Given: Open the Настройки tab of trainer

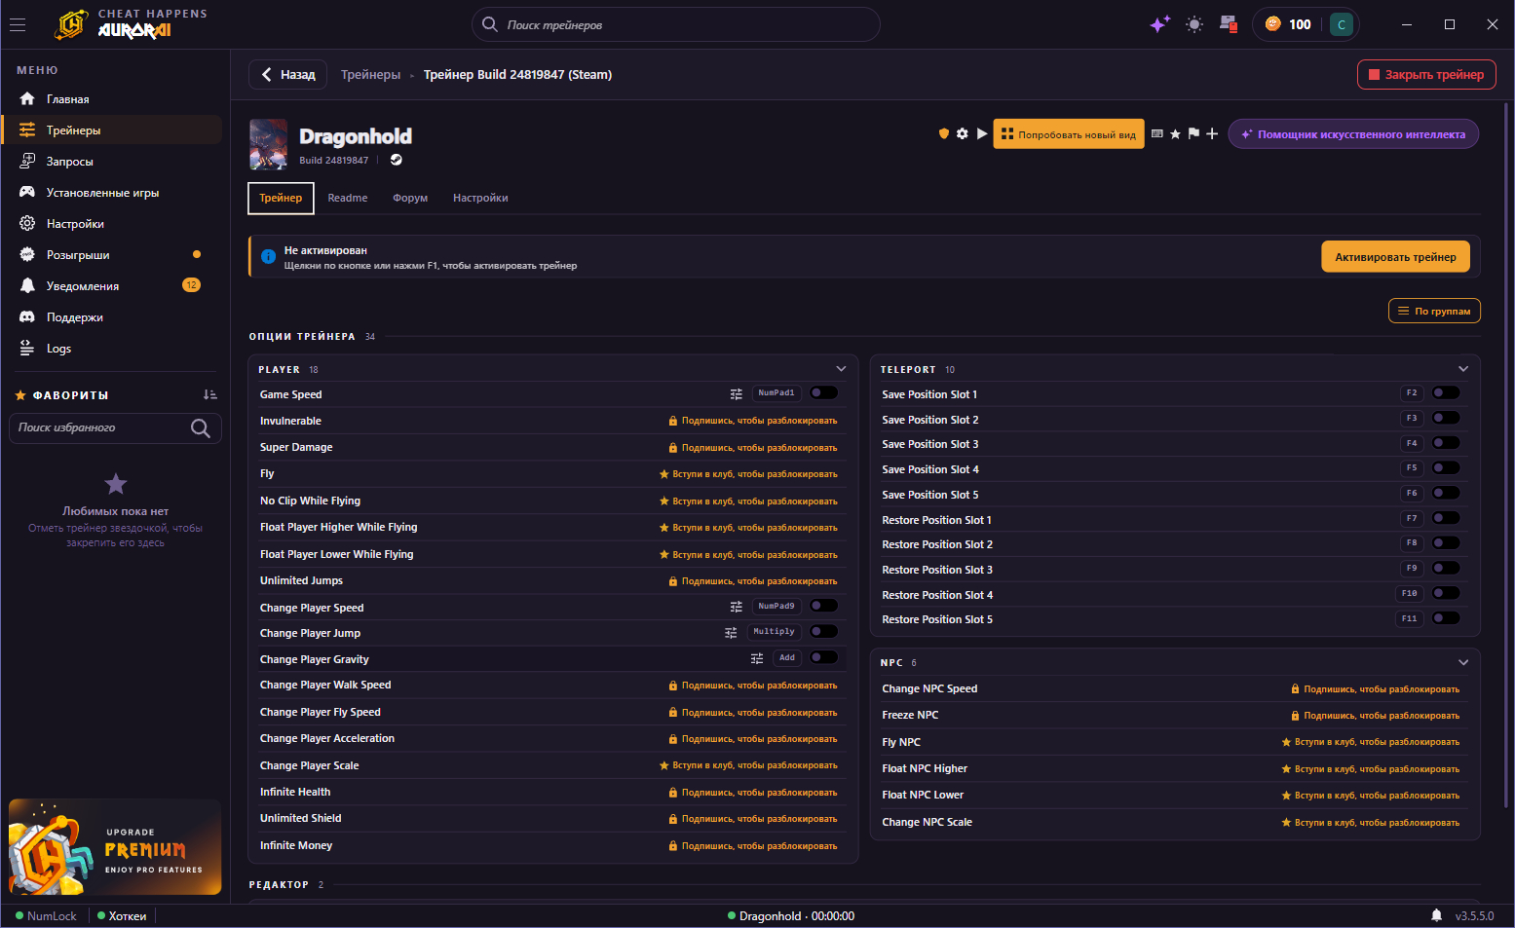Looking at the screenshot, I should (x=480, y=198).
